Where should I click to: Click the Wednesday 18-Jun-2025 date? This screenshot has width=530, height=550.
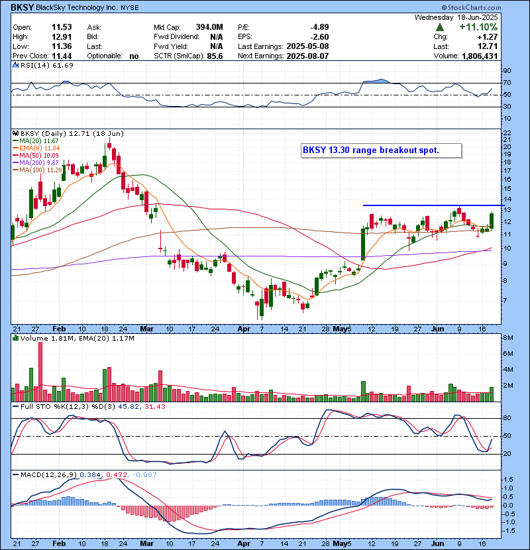[x=456, y=17]
